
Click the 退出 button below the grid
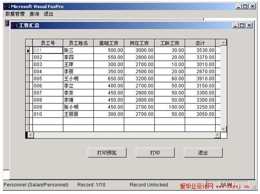(203, 153)
